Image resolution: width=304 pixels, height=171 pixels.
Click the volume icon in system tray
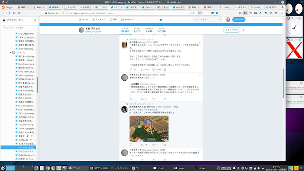pyautogui.click(x=258, y=168)
